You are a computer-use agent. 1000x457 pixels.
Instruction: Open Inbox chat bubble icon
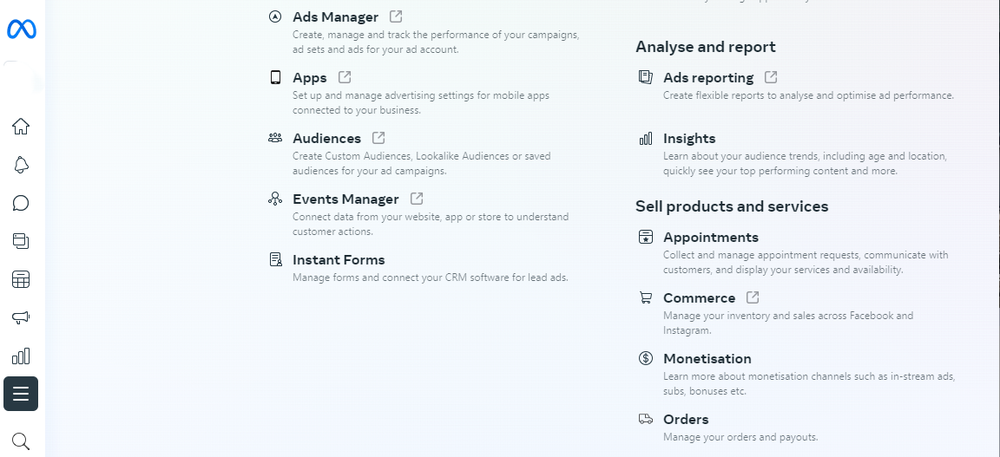(x=21, y=203)
